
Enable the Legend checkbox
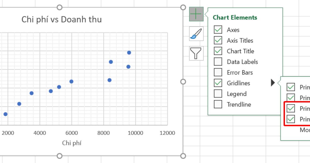[218, 94]
